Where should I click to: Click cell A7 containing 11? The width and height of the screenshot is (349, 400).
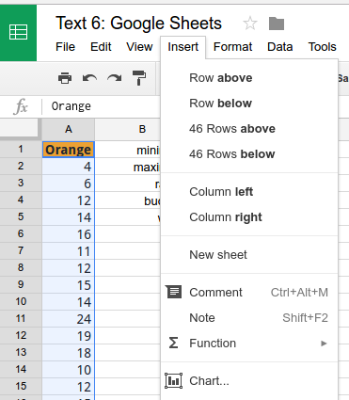(x=69, y=251)
